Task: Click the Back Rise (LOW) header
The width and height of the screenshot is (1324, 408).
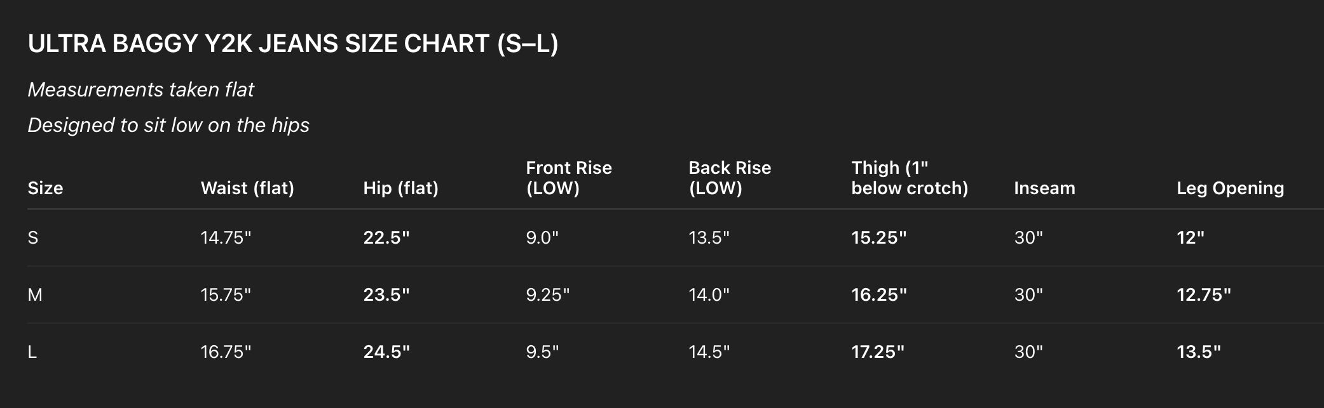Action: (x=729, y=178)
